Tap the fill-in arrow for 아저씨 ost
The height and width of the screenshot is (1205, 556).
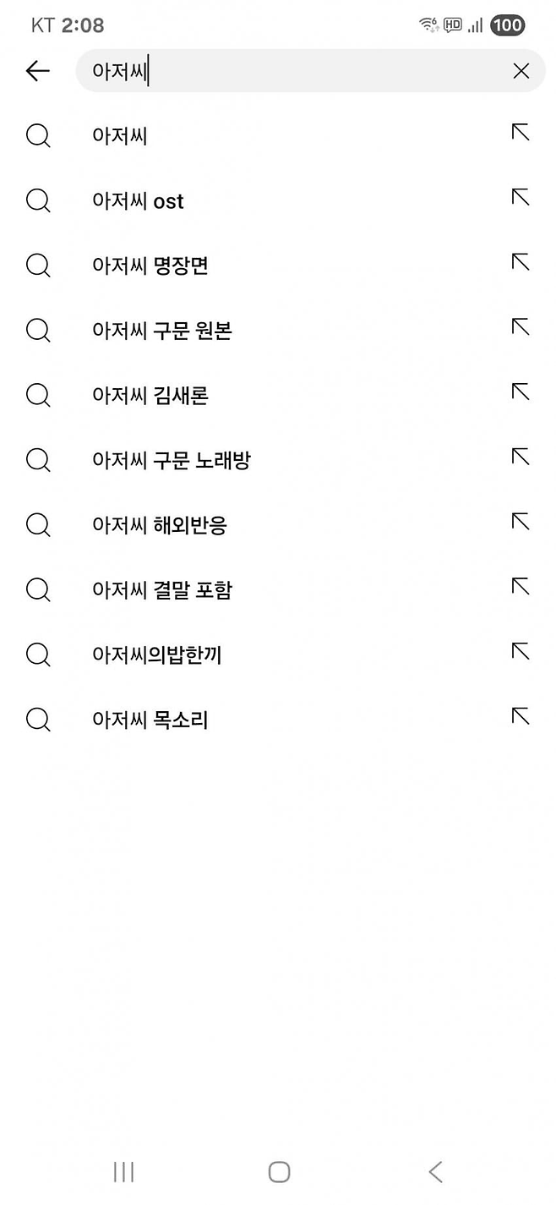pos(519,196)
